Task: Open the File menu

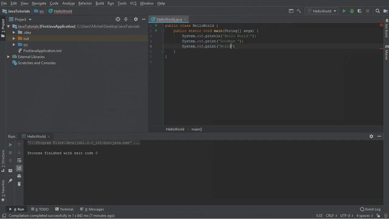Action: [4, 4]
